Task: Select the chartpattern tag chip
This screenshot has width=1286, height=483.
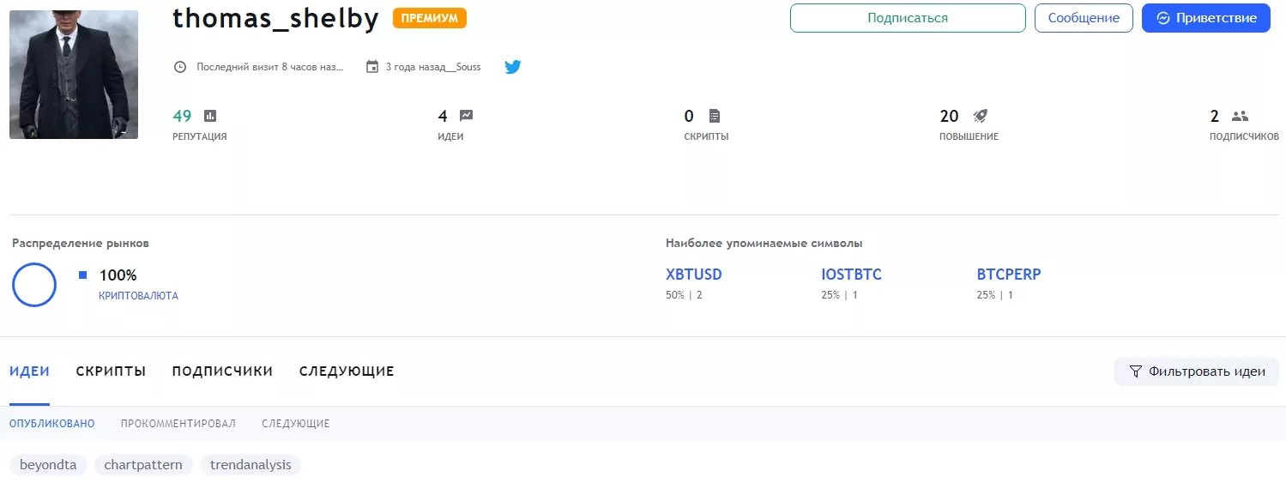Action: coord(143,465)
